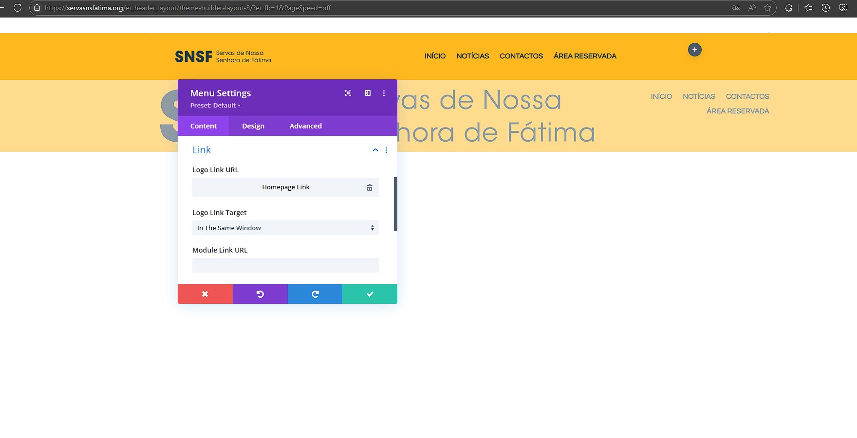The image size is (857, 438).
Task: Click the Module Link URL input field
Action: (x=286, y=265)
